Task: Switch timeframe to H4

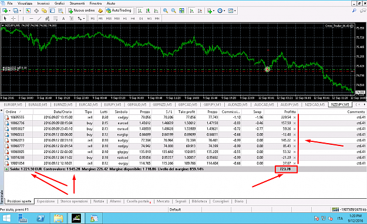Action: (x=133, y=19)
